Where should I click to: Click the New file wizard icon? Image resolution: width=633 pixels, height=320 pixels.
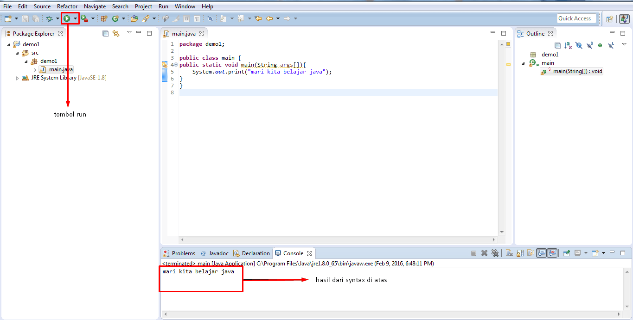8,18
